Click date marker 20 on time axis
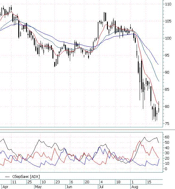Image resolution: width=175 pixels, height=189 pixels. tap(87, 182)
